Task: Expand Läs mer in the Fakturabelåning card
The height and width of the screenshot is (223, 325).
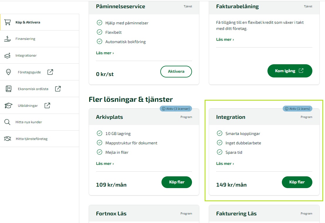Action: pos(225,39)
